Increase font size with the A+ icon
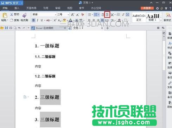 [x=73, y=15]
